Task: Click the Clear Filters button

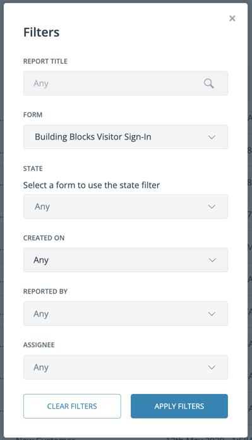Action: [72, 407]
